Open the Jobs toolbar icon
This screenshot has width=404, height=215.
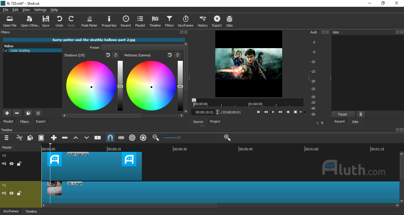(x=230, y=21)
